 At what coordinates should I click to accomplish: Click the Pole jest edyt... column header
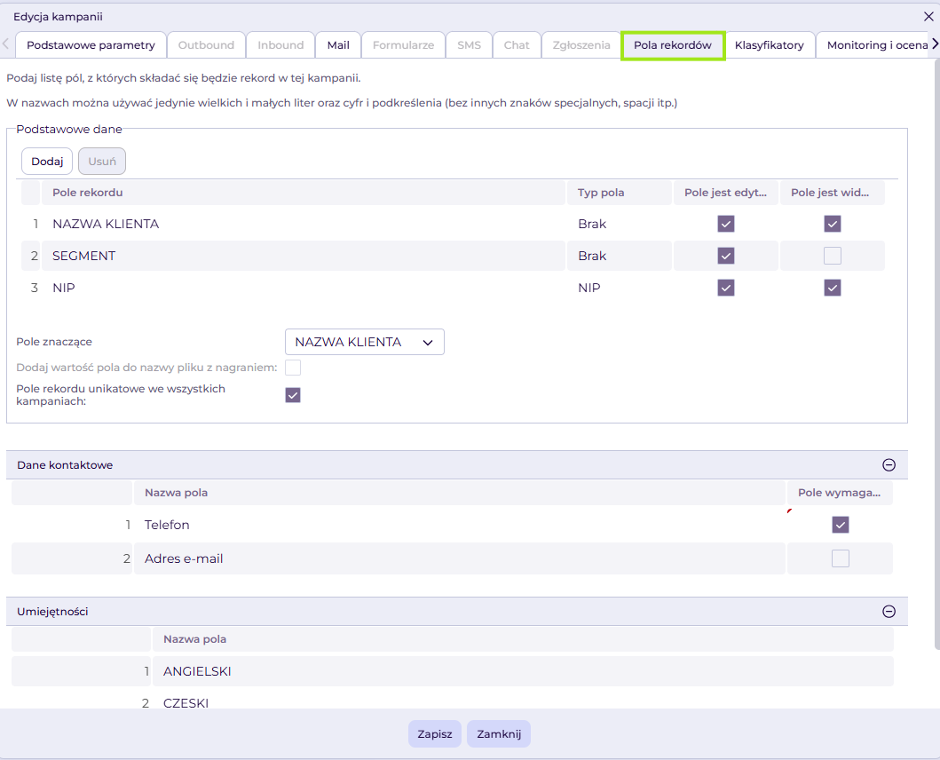tap(726, 193)
